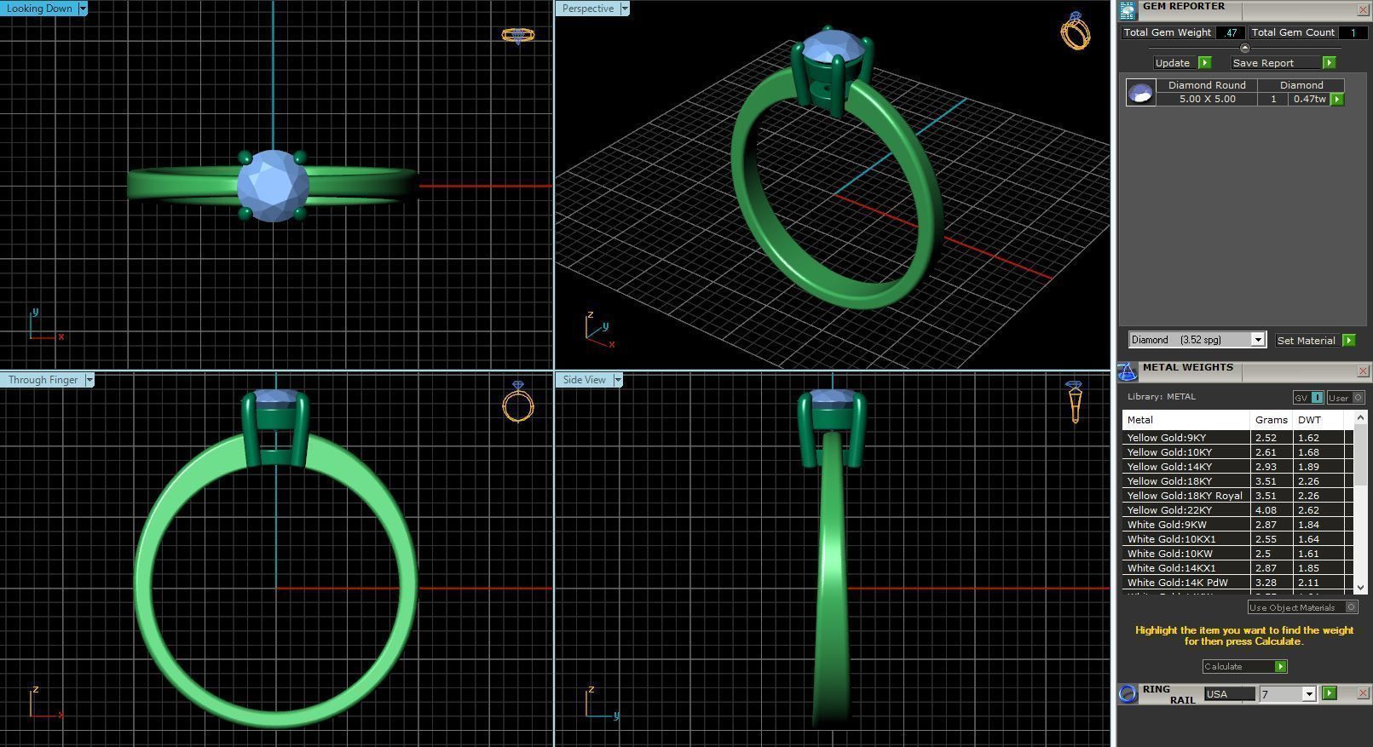Click the USA ring standard field
The image size is (1373, 747).
point(1229,694)
